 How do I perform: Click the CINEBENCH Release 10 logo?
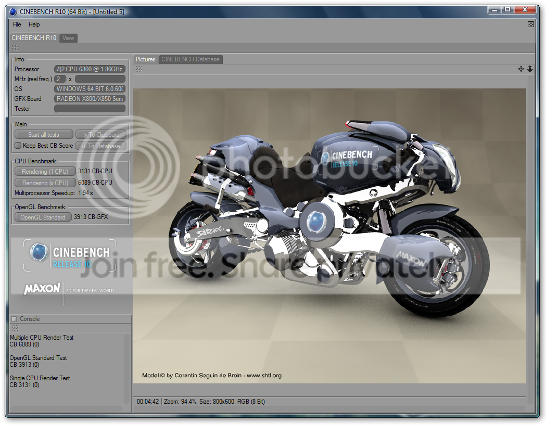70,255
